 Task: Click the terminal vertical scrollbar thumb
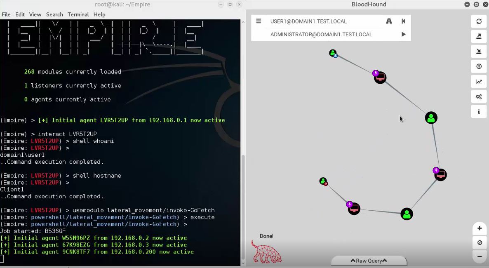coord(243,207)
